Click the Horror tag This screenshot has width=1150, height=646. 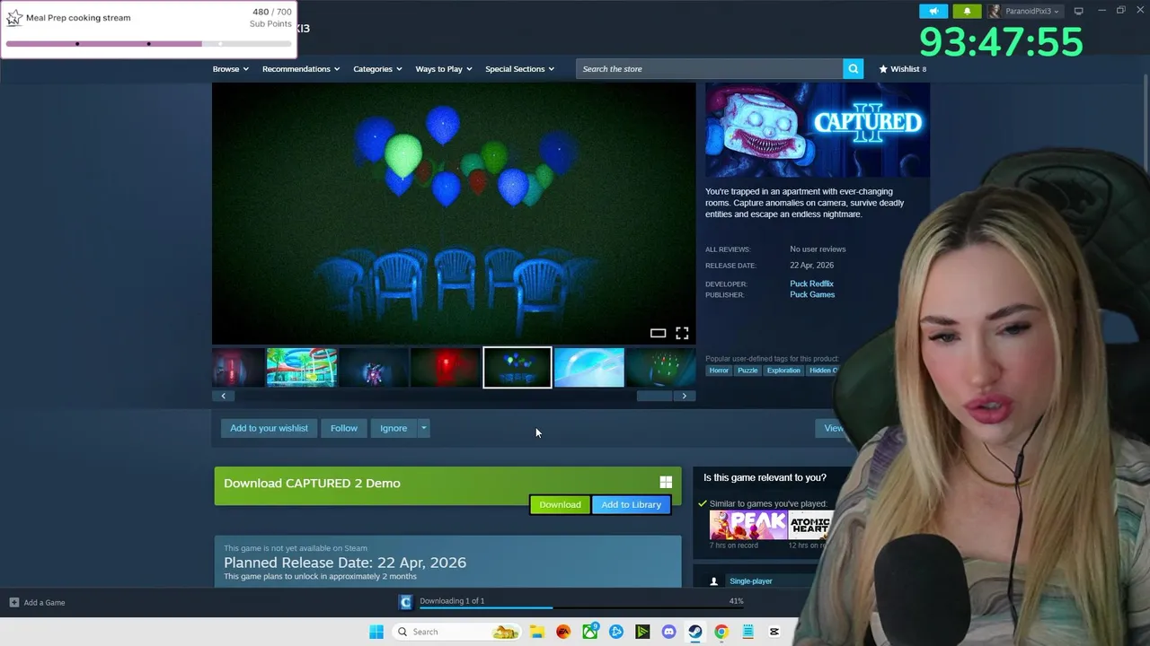719,371
